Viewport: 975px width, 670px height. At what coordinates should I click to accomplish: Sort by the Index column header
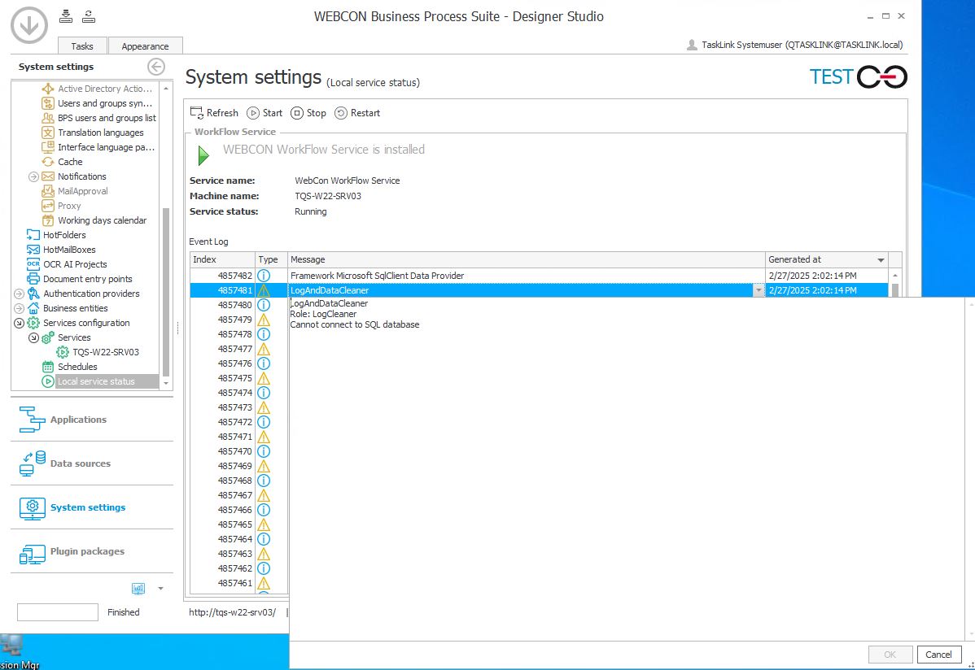pyautogui.click(x=222, y=260)
